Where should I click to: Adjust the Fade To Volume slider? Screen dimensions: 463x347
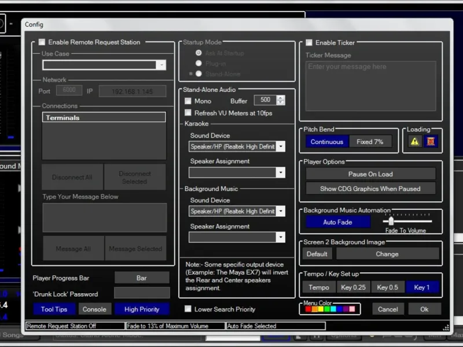[391, 221]
